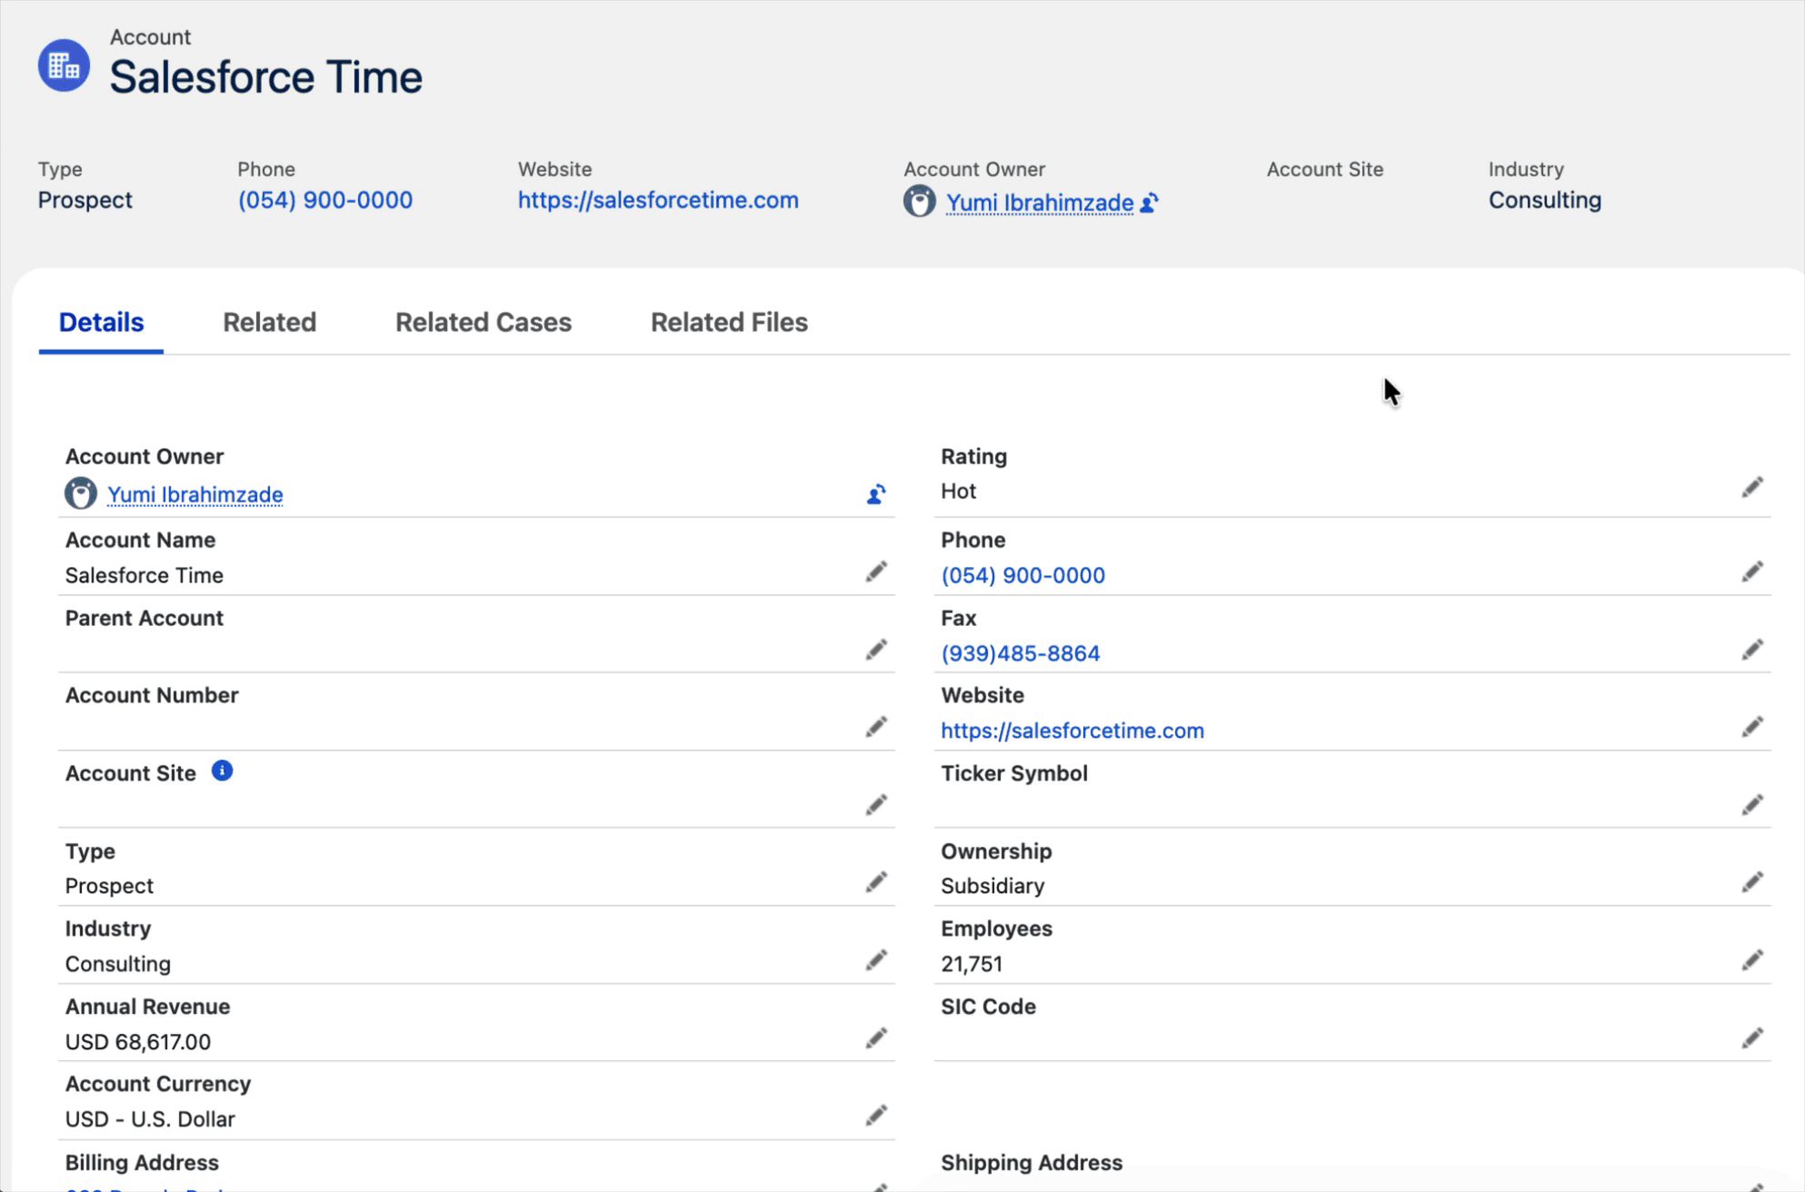Edit Account Currency pencil icon

(x=875, y=1116)
